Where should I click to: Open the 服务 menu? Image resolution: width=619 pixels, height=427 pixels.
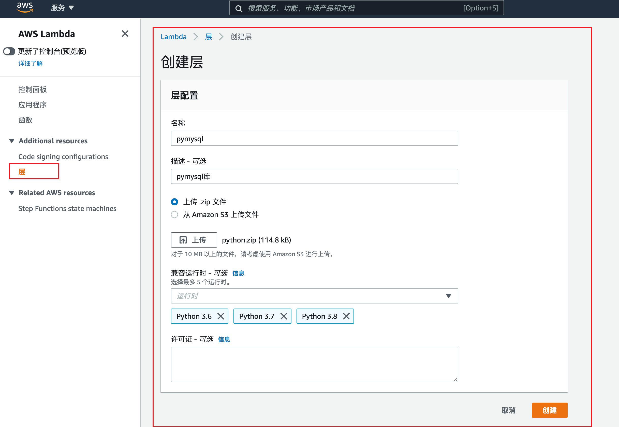(62, 8)
